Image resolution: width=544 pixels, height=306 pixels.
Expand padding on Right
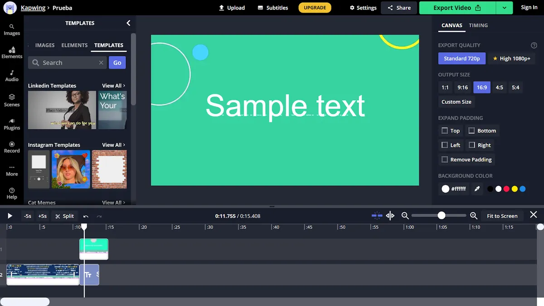(x=480, y=145)
